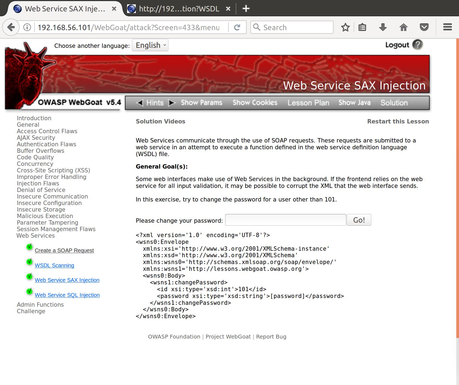Show bookmarks list icon
Image resolution: width=459 pixels, height=385 pixels.
click(362, 27)
